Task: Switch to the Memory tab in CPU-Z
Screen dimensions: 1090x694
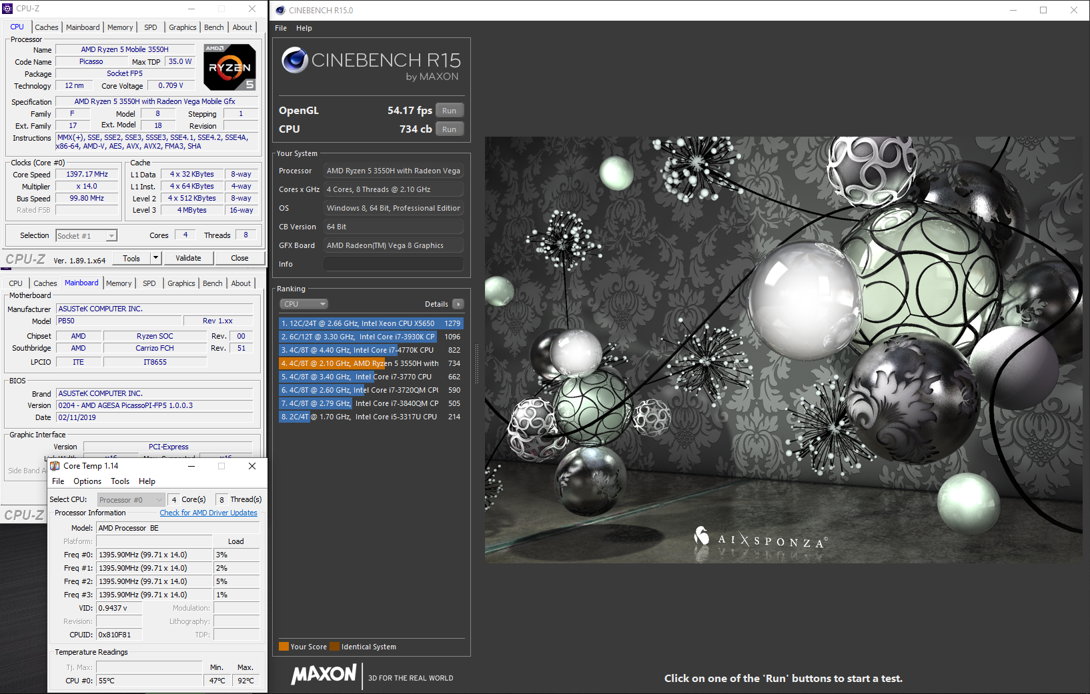Action: tap(120, 27)
